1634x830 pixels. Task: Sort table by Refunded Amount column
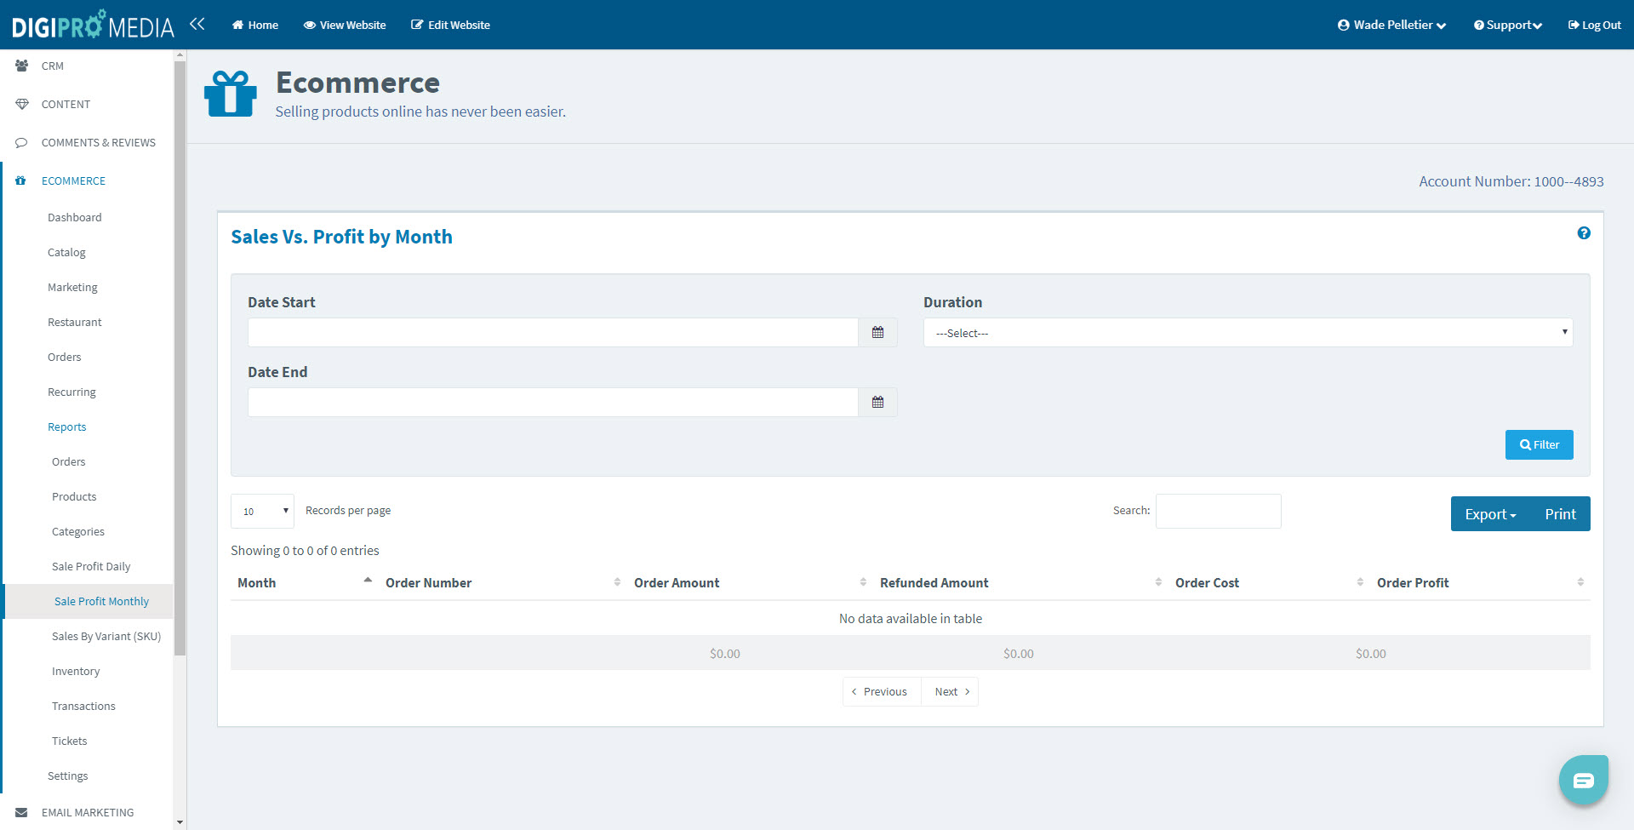tap(1020, 583)
